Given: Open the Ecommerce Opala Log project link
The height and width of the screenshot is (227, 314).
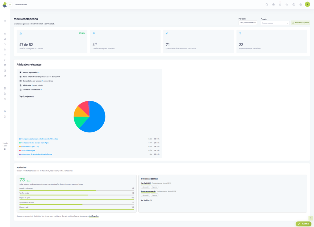Looking at the screenshot, I should (30, 147).
